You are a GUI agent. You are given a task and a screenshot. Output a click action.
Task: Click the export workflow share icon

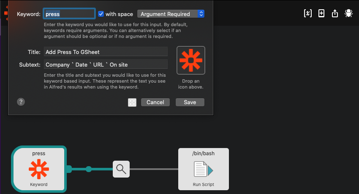point(335,13)
